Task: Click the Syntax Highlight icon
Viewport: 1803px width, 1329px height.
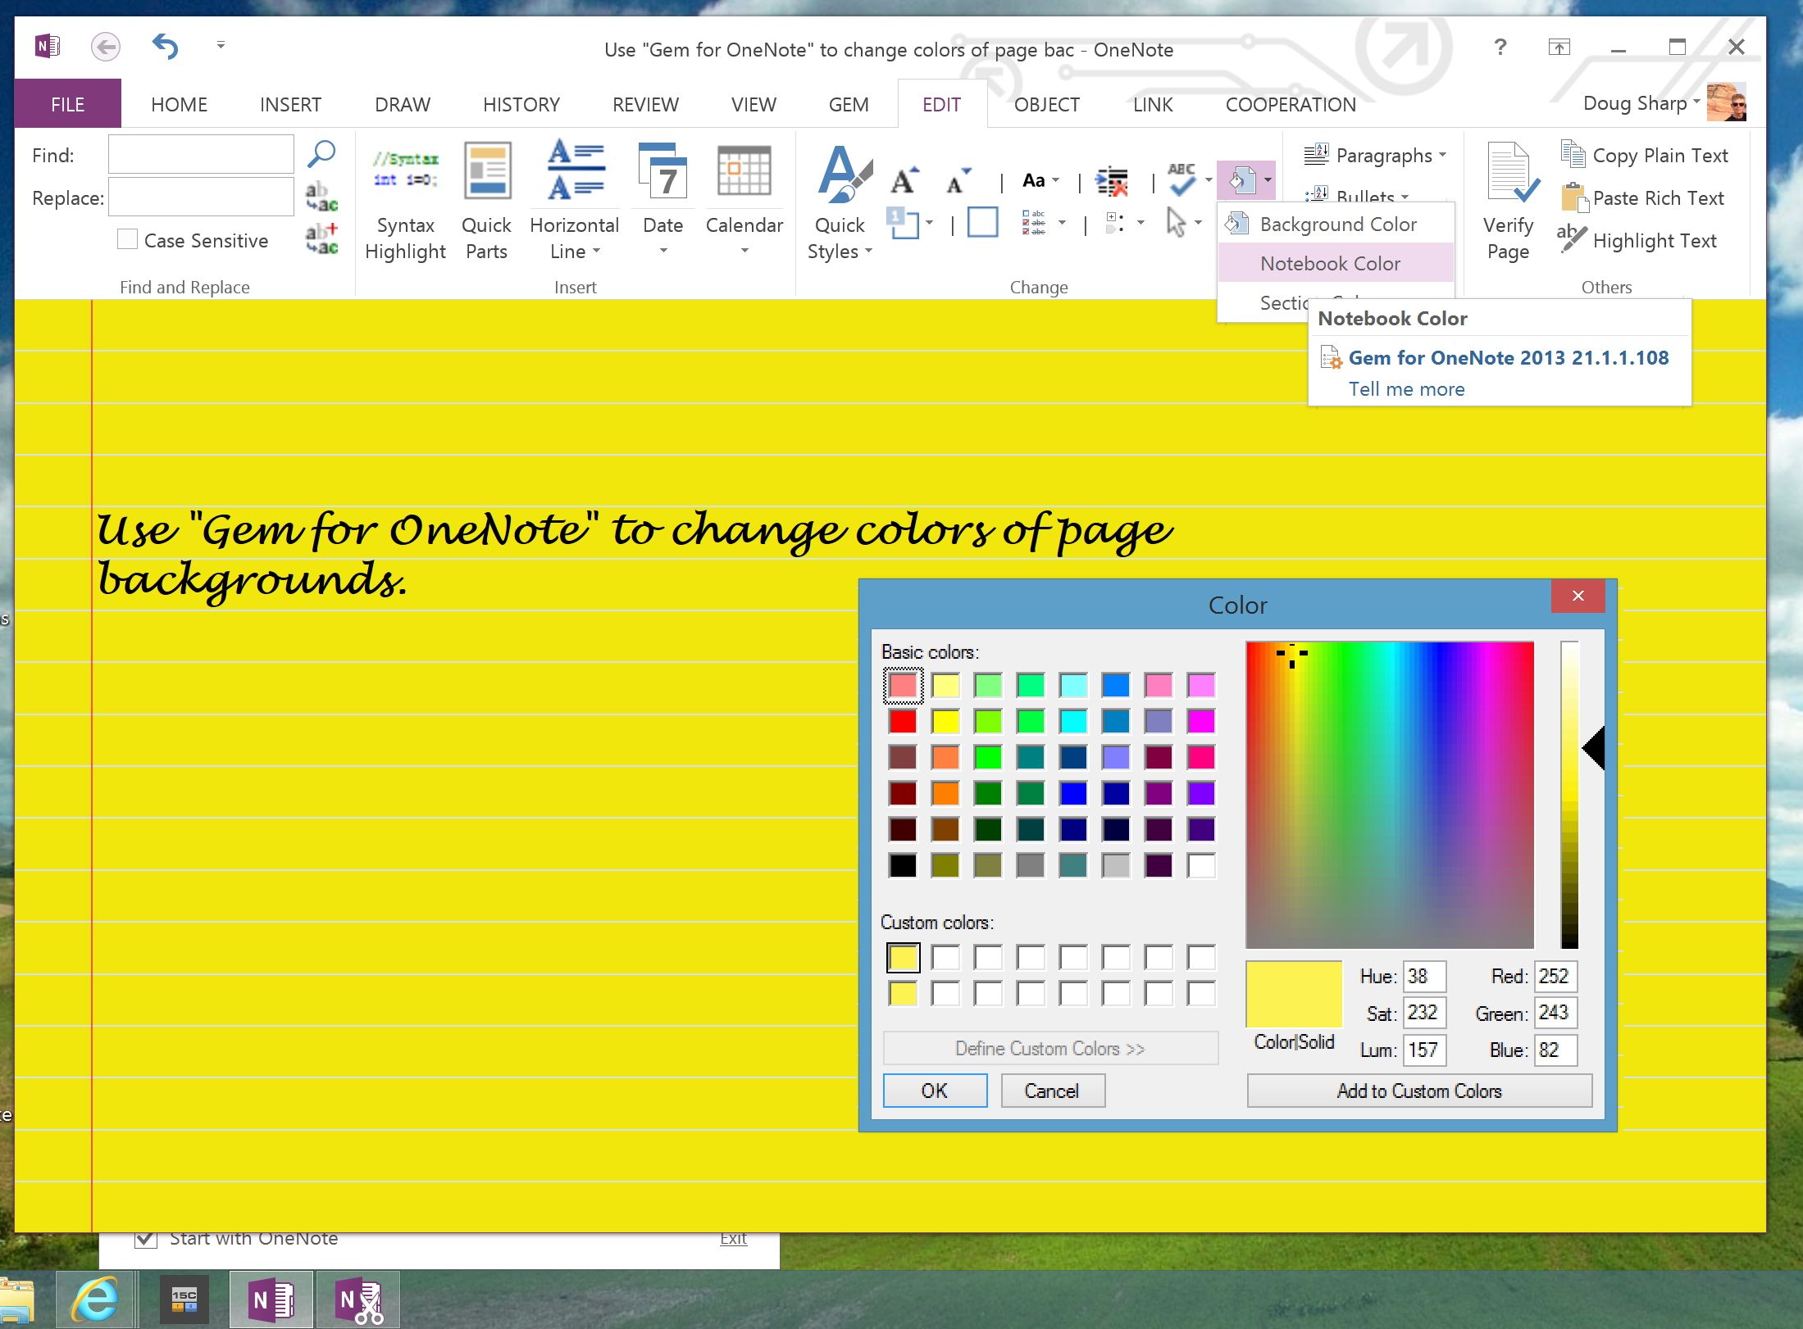Action: (405, 170)
